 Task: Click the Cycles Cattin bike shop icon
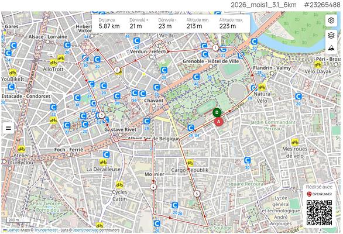[x=119, y=185]
